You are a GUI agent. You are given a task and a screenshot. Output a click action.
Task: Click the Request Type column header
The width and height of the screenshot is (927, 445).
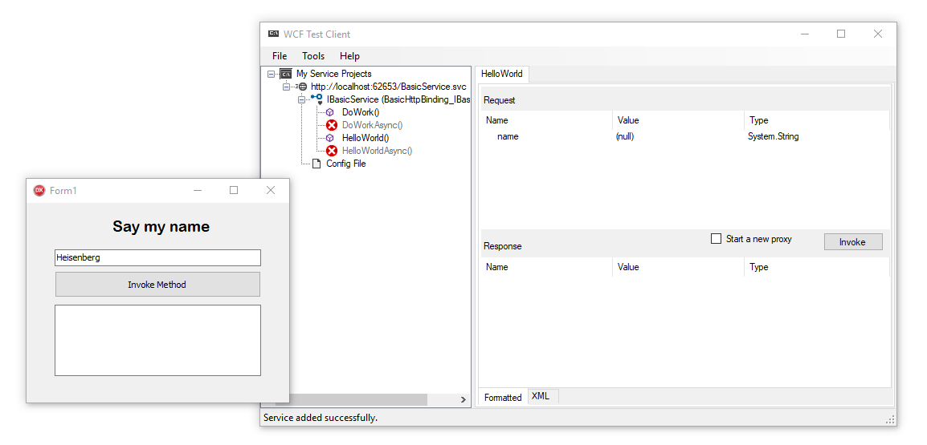tap(816, 119)
